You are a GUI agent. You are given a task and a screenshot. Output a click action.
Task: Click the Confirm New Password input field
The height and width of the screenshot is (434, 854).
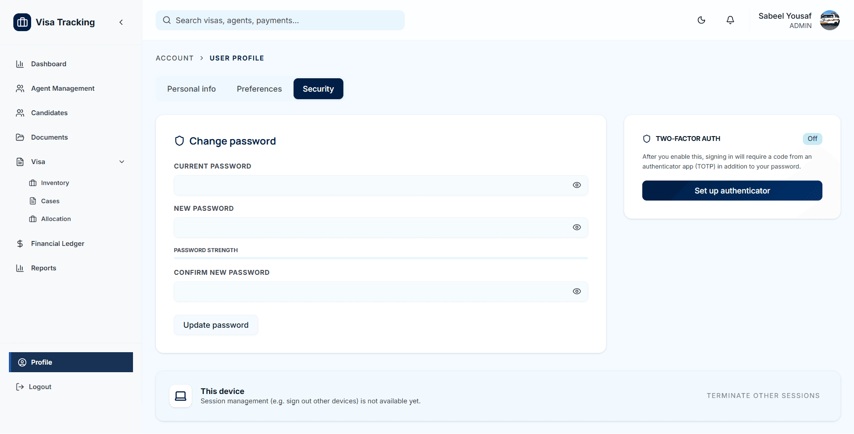pos(381,292)
